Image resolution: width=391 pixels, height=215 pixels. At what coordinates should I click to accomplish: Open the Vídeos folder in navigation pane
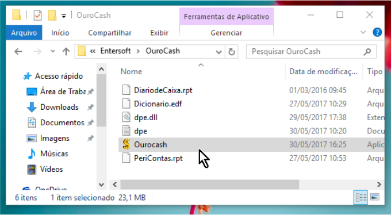51,169
